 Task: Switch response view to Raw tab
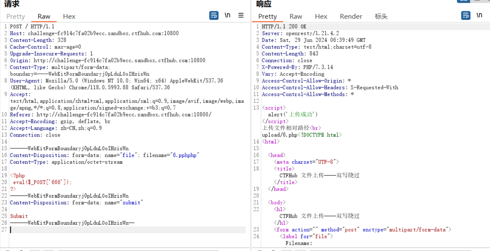tap(296, 16)
